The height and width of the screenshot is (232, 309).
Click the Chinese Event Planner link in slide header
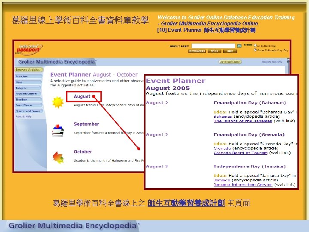pos(230,30)
